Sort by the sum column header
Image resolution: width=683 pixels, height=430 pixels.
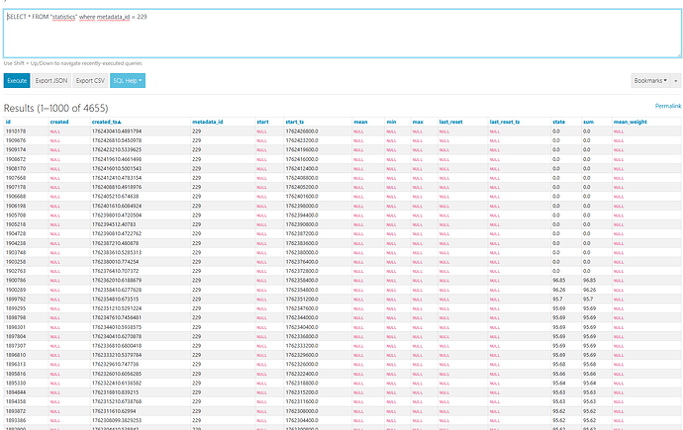click(588, 122)
